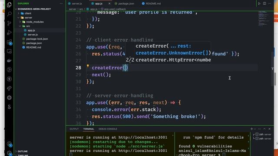Click the left terminal pane input area
The width and height of the screenshot is (278, 156).
(x=120, y=144)
